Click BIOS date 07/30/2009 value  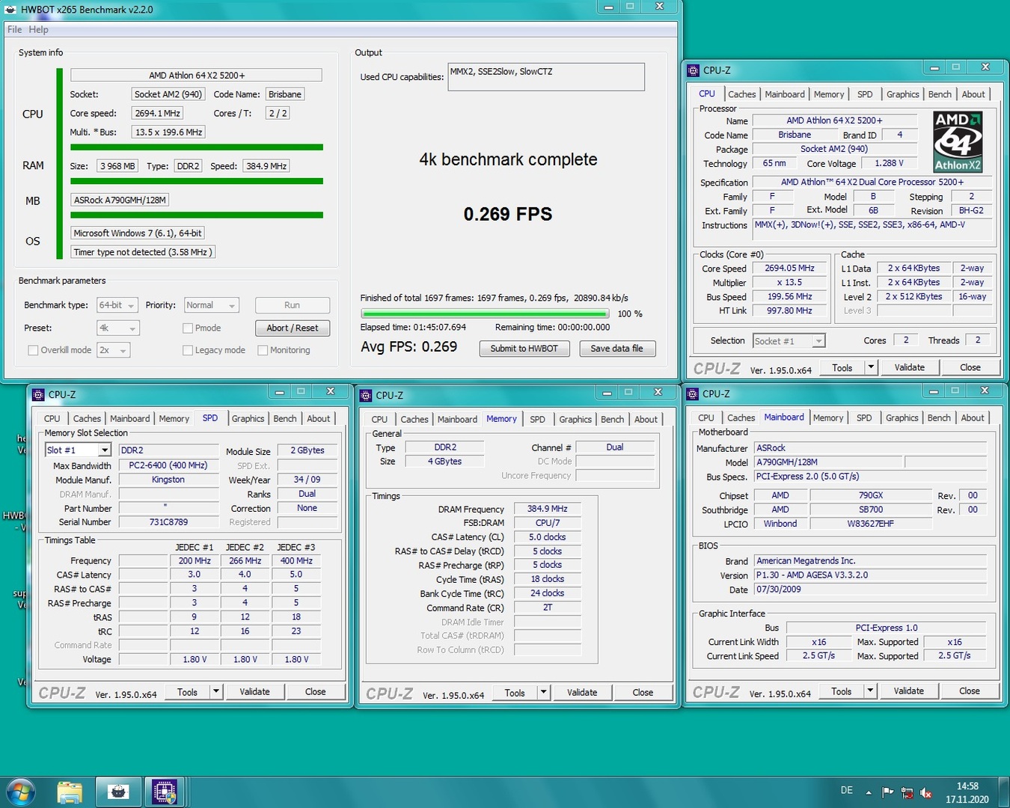(x=869, y=590)
